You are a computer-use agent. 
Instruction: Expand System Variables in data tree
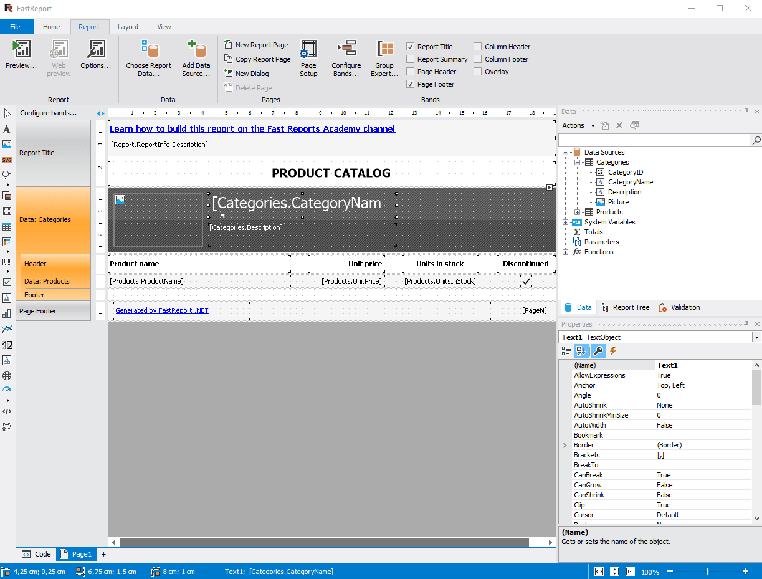click(x=566, y=222)
